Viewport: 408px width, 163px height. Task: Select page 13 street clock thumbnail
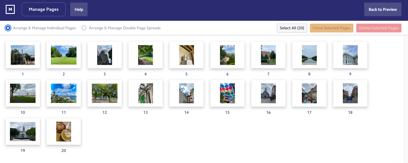tap(146, 93)
